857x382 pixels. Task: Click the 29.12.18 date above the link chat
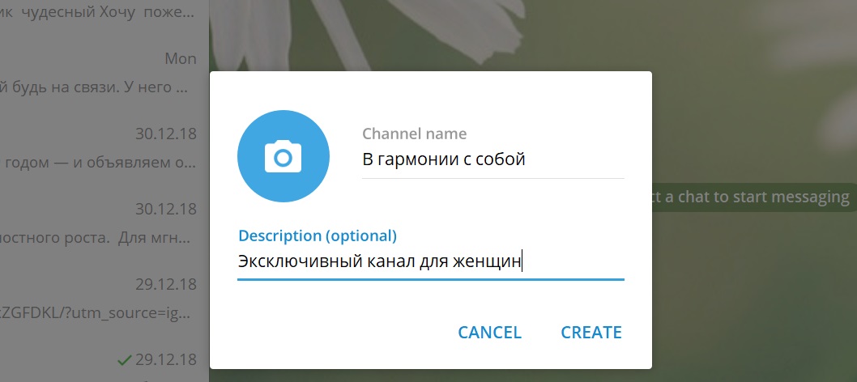166,283
